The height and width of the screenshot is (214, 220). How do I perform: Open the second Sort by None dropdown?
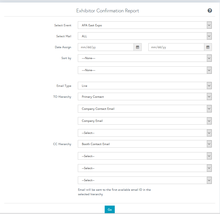144,70
